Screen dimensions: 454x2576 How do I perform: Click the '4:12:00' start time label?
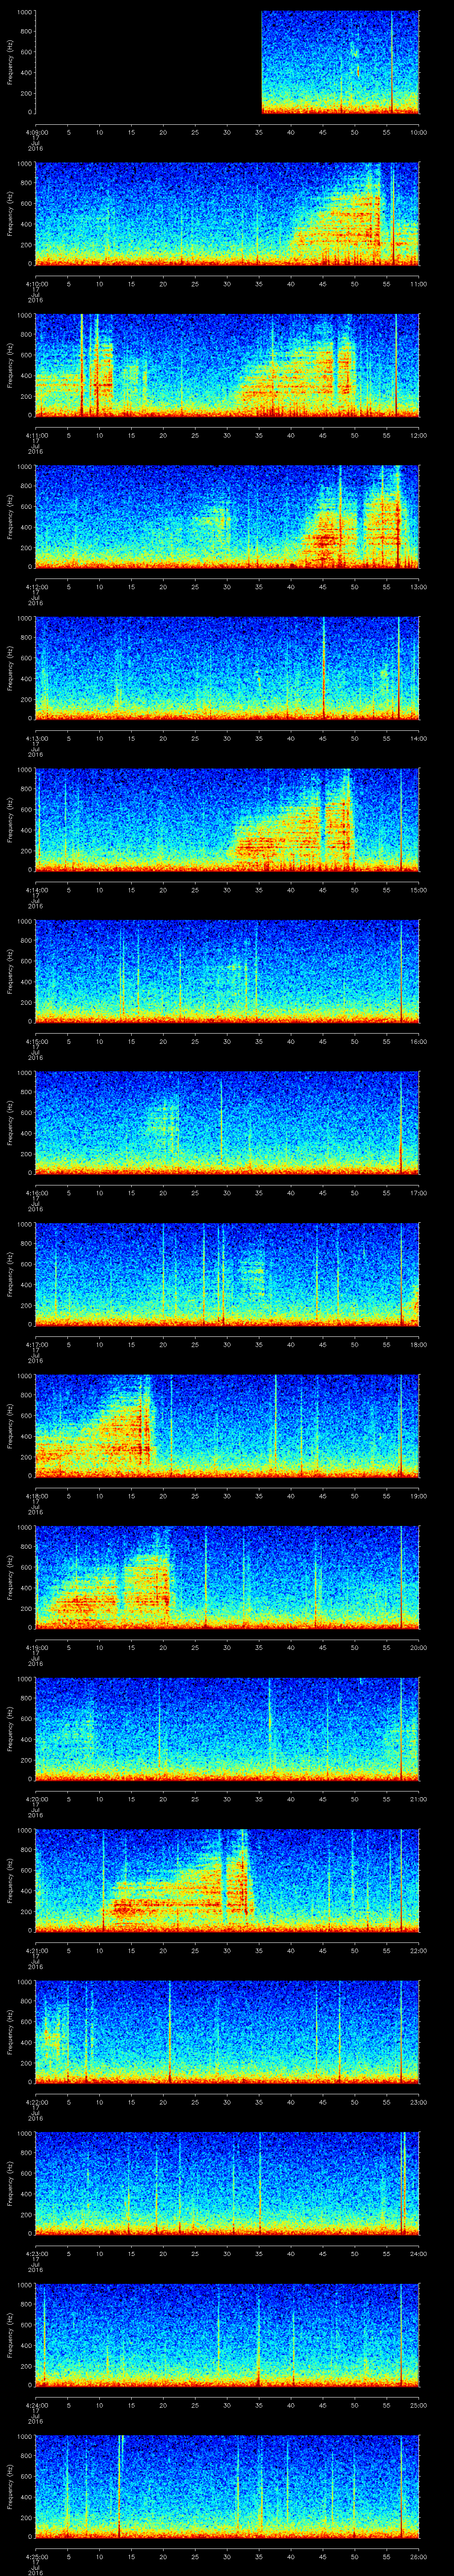pos(36,587)
